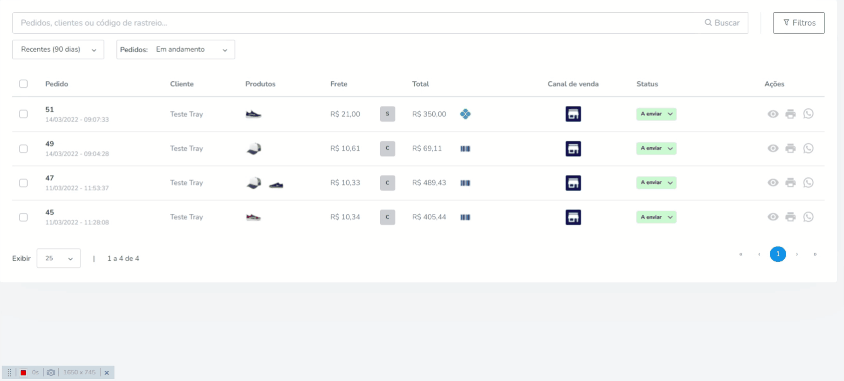Check the box for order 45

coord(24,217)
